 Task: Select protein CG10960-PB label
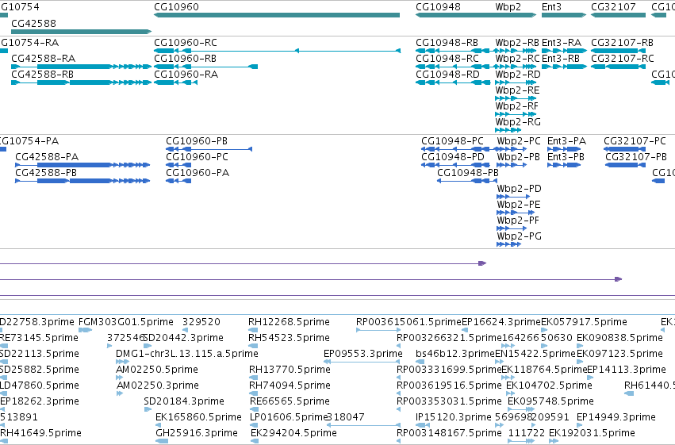[x=197, y=141]
